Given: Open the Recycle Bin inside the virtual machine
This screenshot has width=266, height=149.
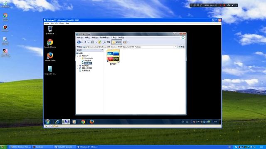Looking at the screenshot, I should coord(50,30).
